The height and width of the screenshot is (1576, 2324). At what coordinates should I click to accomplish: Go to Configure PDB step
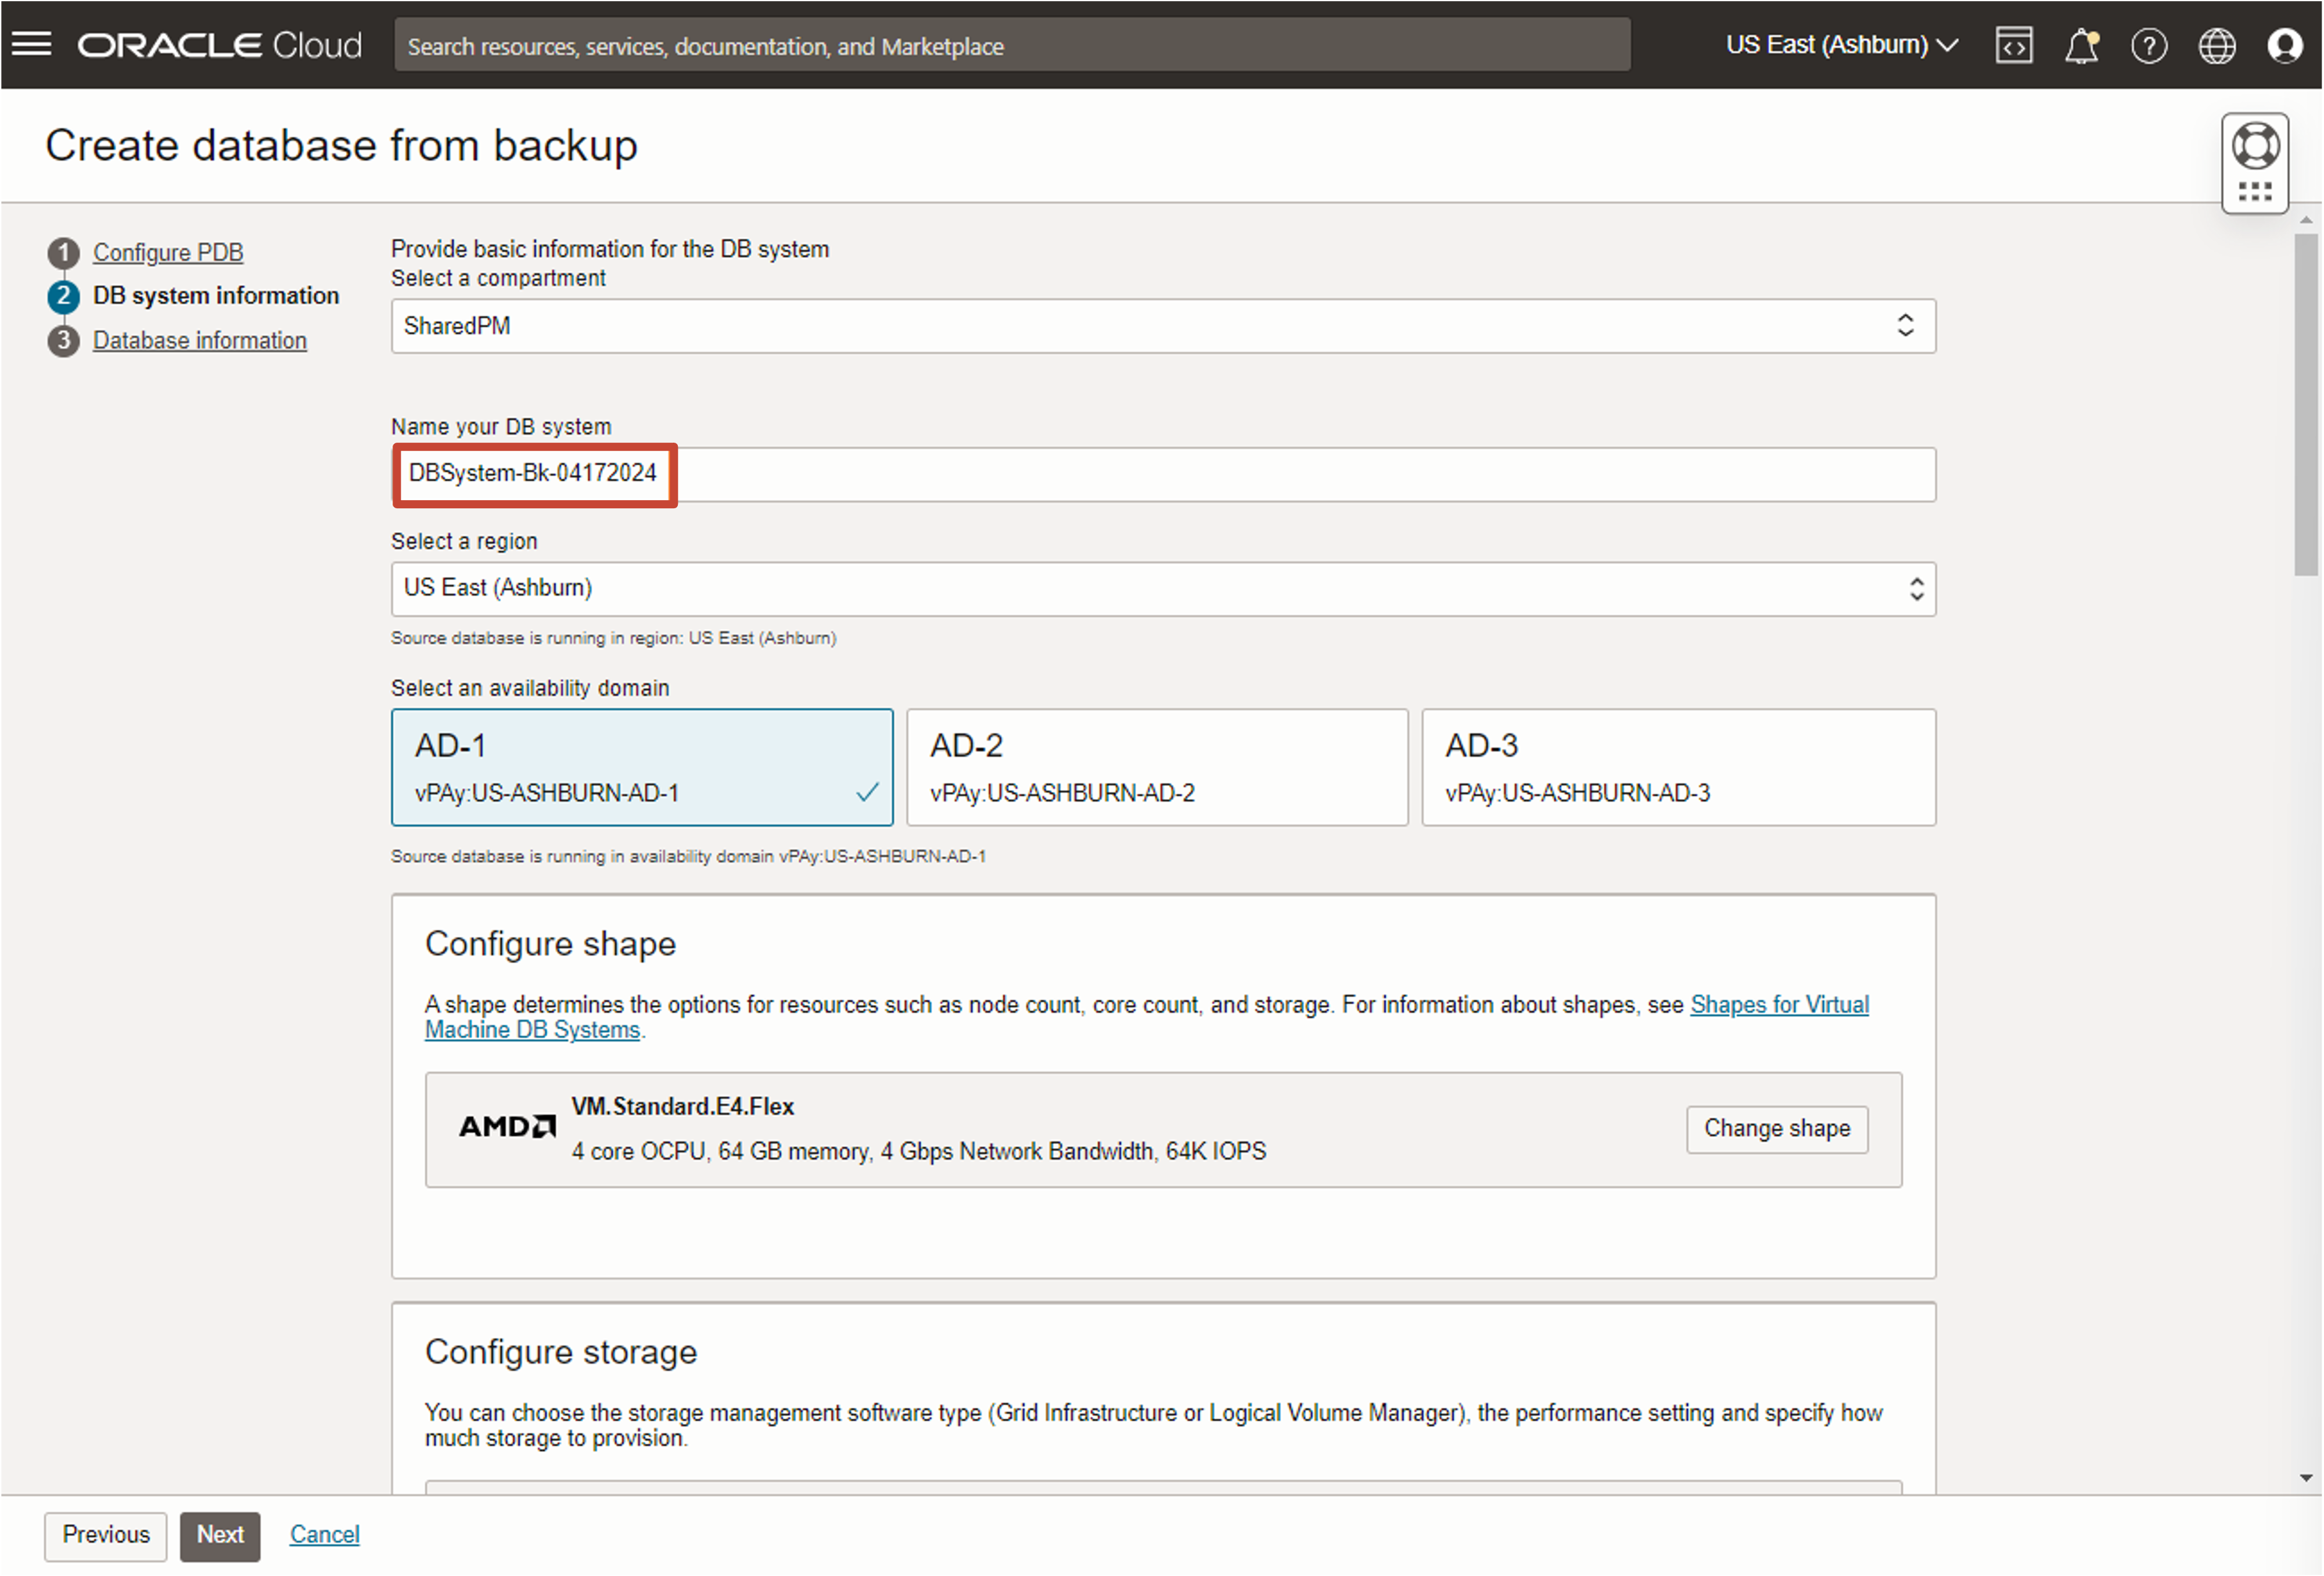(x=168, y=252)
